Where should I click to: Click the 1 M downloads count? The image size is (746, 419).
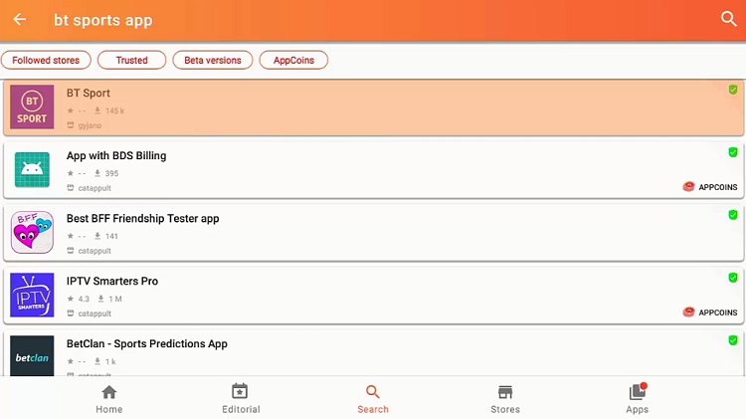[115, 299]
